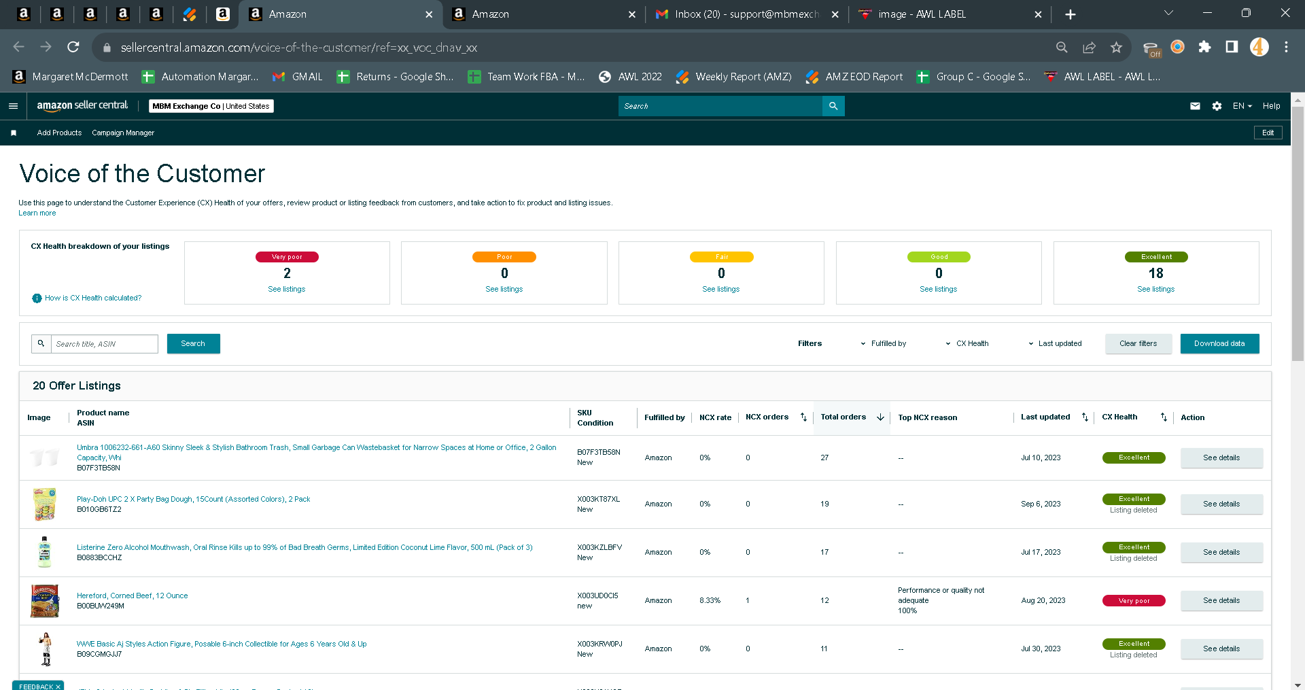Click the share page icon in address bar

(x=1089, y=47)
